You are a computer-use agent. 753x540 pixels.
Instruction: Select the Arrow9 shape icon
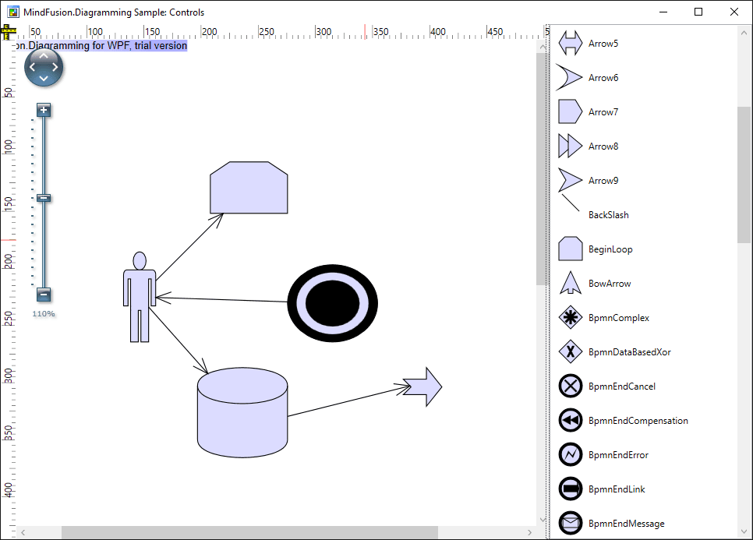[x=570, y=181]
